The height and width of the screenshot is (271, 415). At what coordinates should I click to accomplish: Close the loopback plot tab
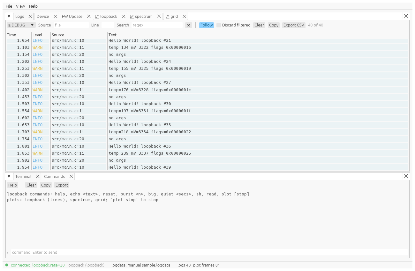pyautogui.click(x=124, y=16)
